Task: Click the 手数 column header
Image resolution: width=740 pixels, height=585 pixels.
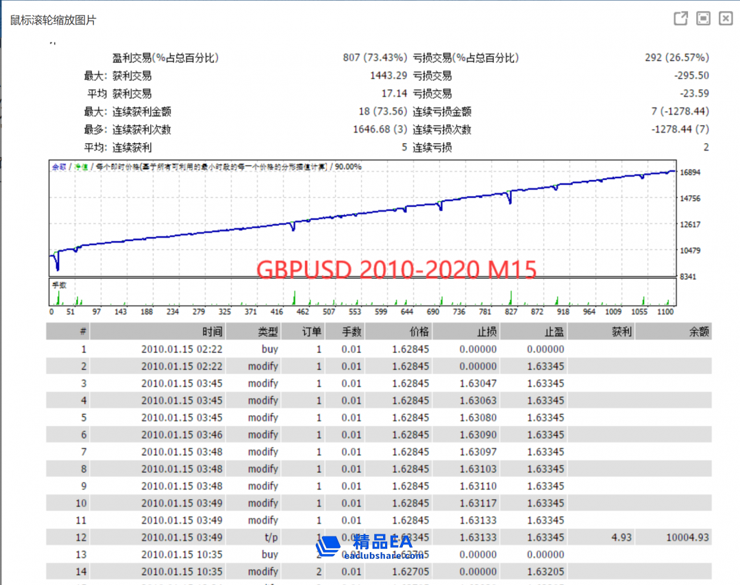Action: [x=351, y=332]
